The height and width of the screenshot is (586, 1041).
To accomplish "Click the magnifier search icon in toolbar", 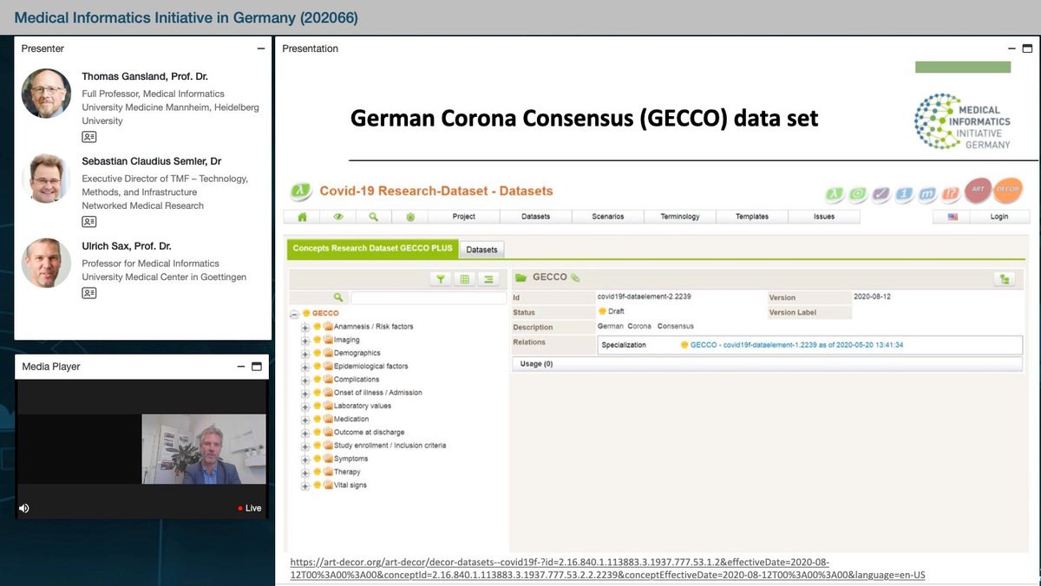I will pyautogui.click(x=374, y=217).
